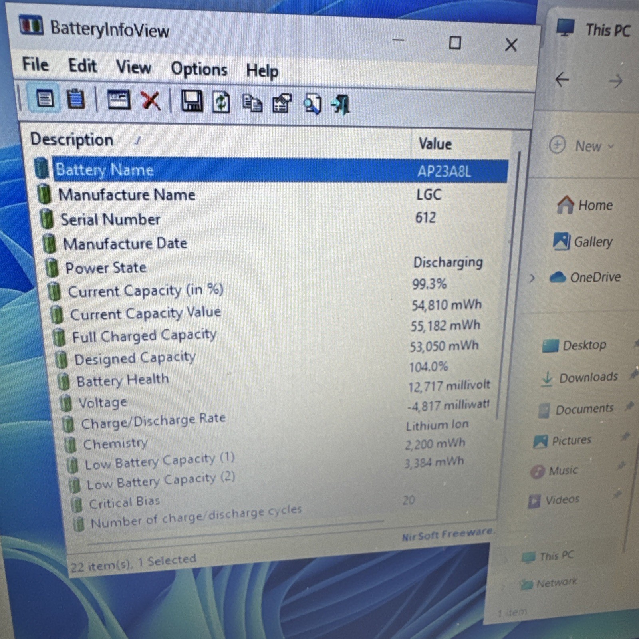Click the battery icon next to Battery Health
639x639 pixels.
coord(63,381)
